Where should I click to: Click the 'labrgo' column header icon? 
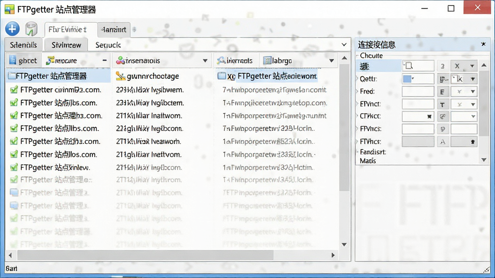click(x=267, y=60)
